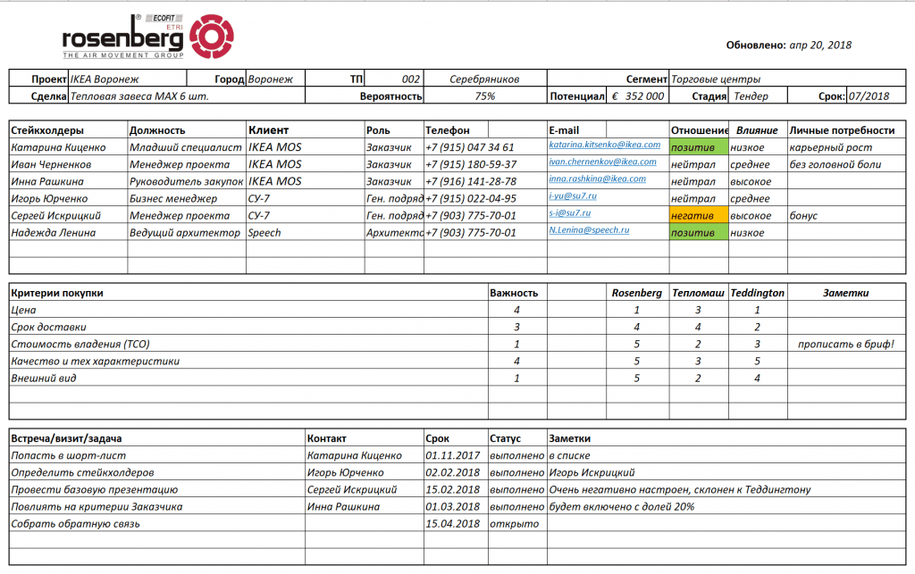Click 'Должность' column header

coord(157,130)
